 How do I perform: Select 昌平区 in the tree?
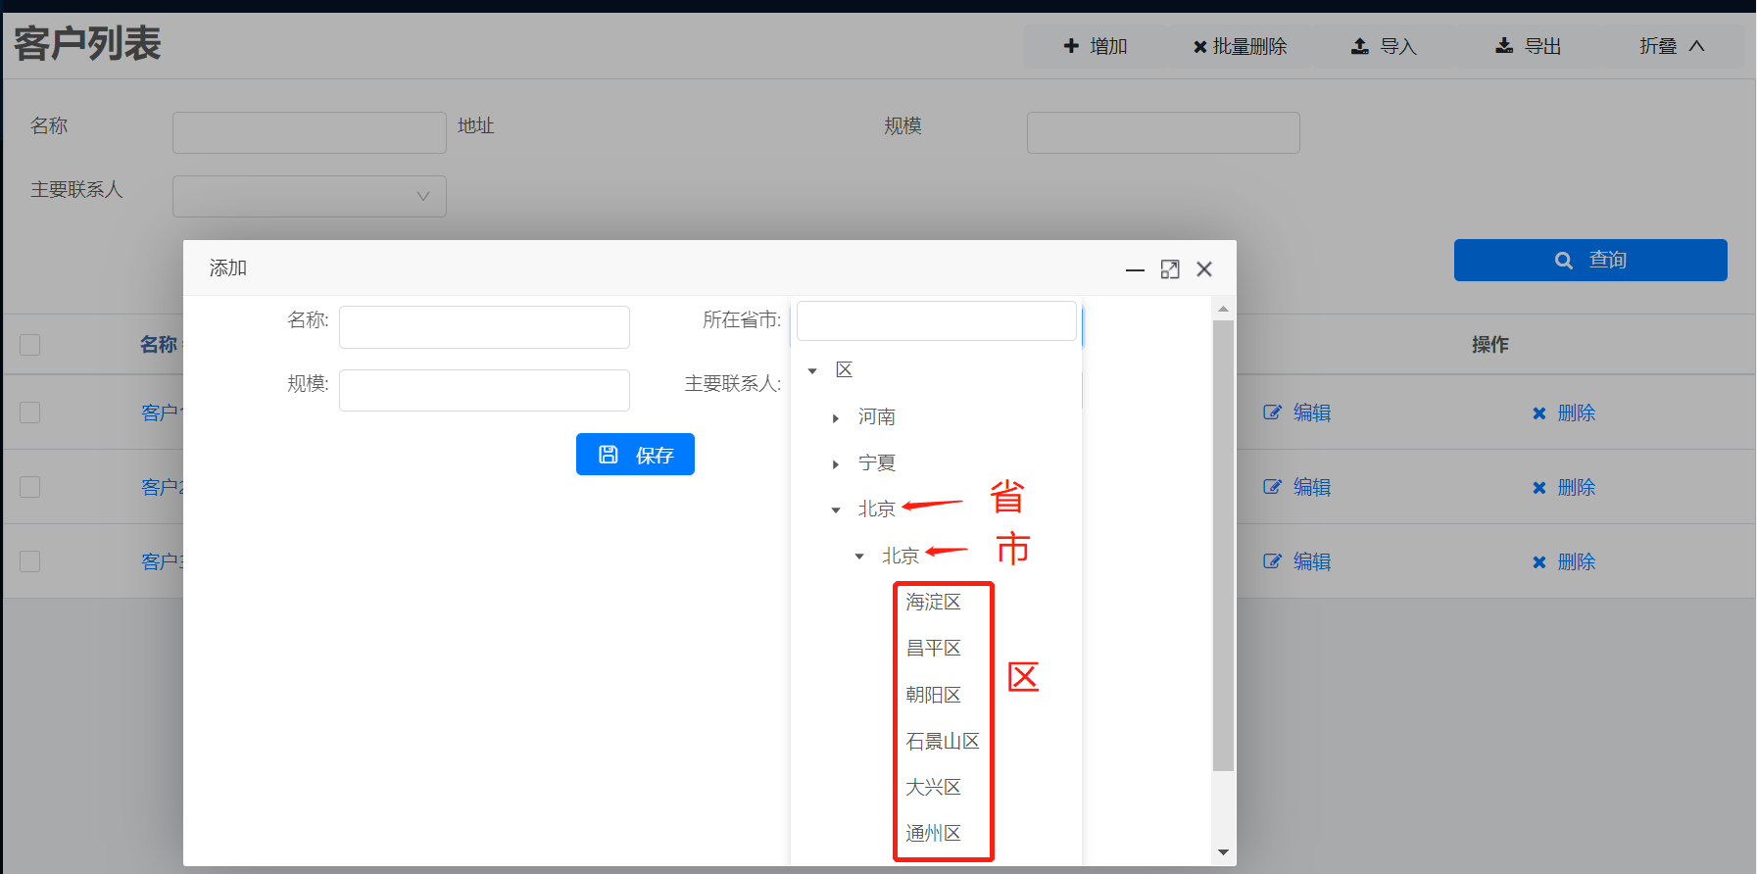[933, 648]
